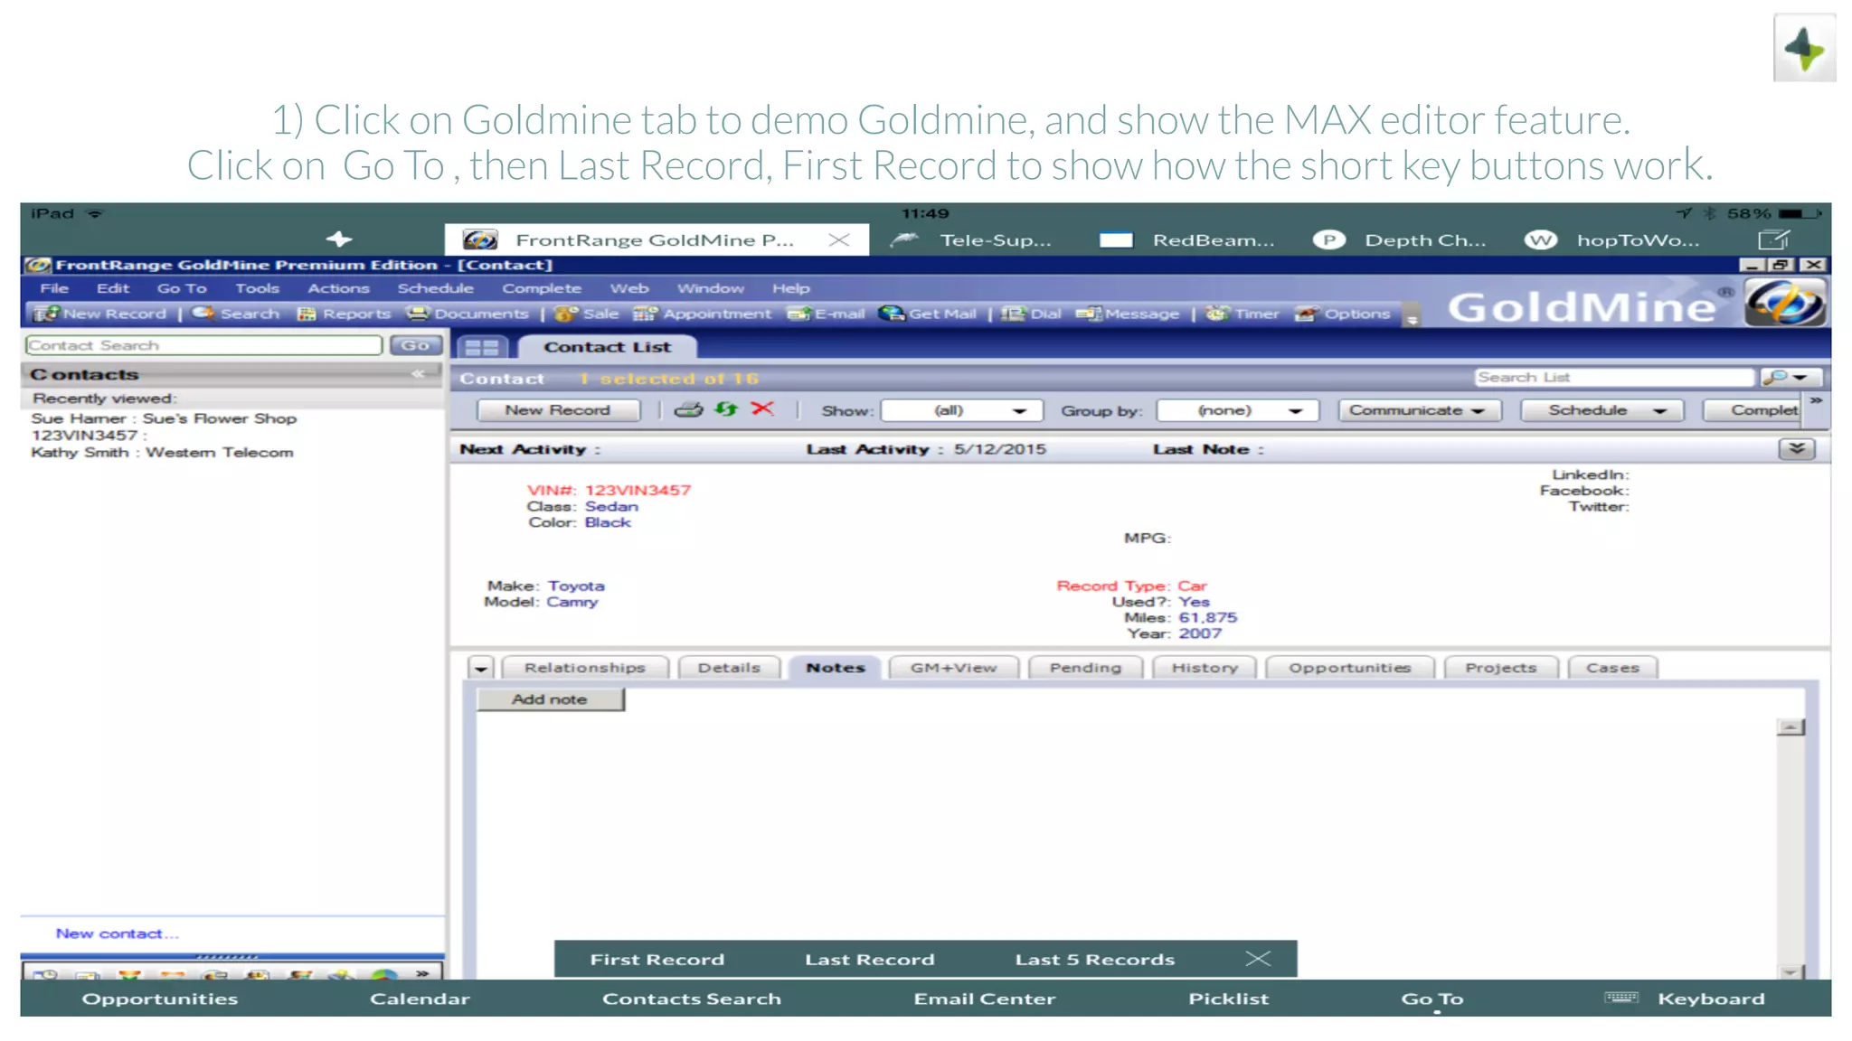The width and height of the screenshot is (1852, 1041).
Task: Click New Record button in Contact List
Action: [x=558, y=410]
